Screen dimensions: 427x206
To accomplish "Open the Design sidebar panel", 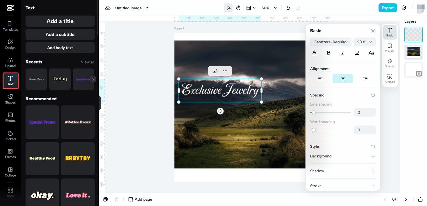I will pos(10,44).
